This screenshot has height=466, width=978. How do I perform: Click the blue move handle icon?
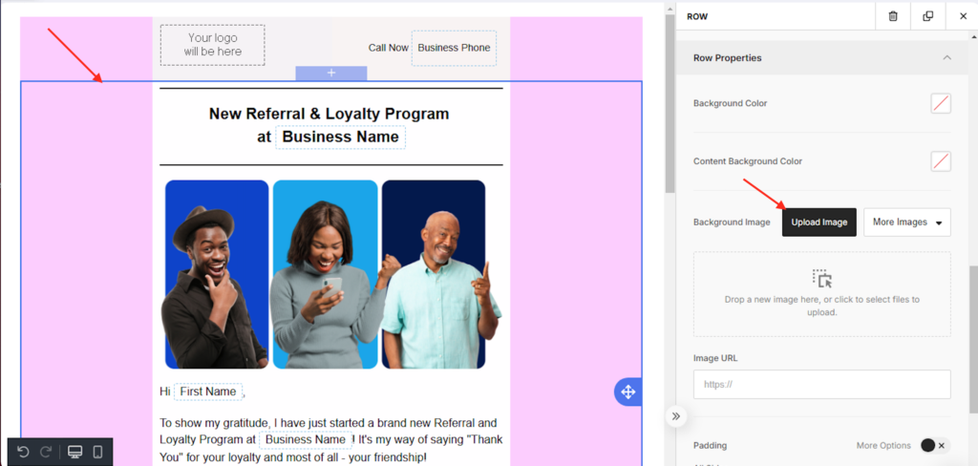(x=627, y=392)
